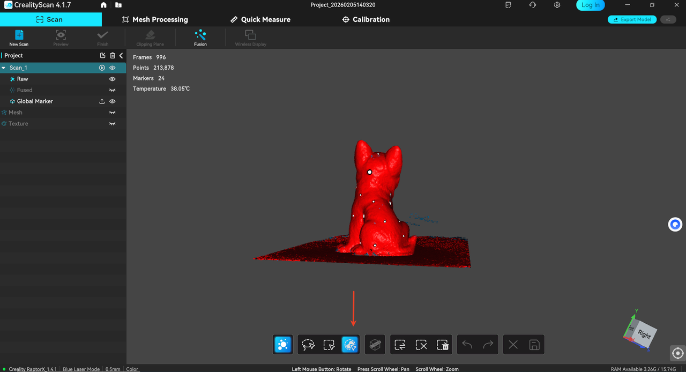Screen dimensions: 686x372
Task: Export the Global Marker data
Action: point(102,101)
